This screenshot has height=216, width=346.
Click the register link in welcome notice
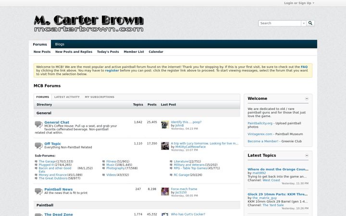(x=112, y=71)
